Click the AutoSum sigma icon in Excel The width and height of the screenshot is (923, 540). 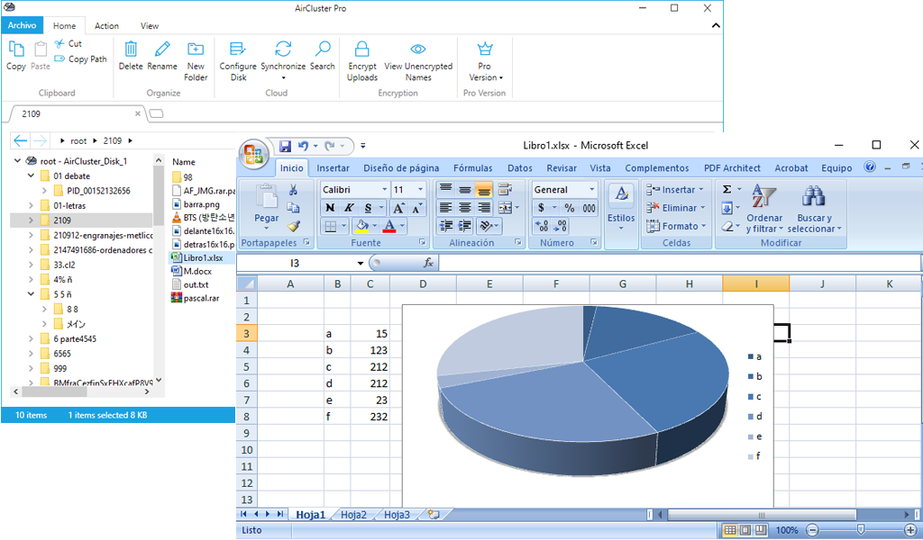[727, 189]
